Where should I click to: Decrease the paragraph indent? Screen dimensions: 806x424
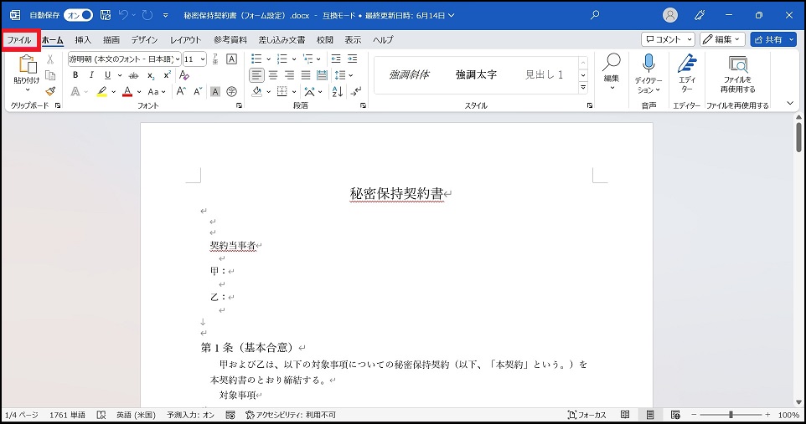pyautogui.click(x=336, y=59)
